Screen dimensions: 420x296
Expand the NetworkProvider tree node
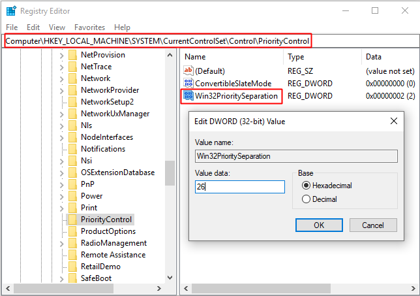click(x=61, y=91)
